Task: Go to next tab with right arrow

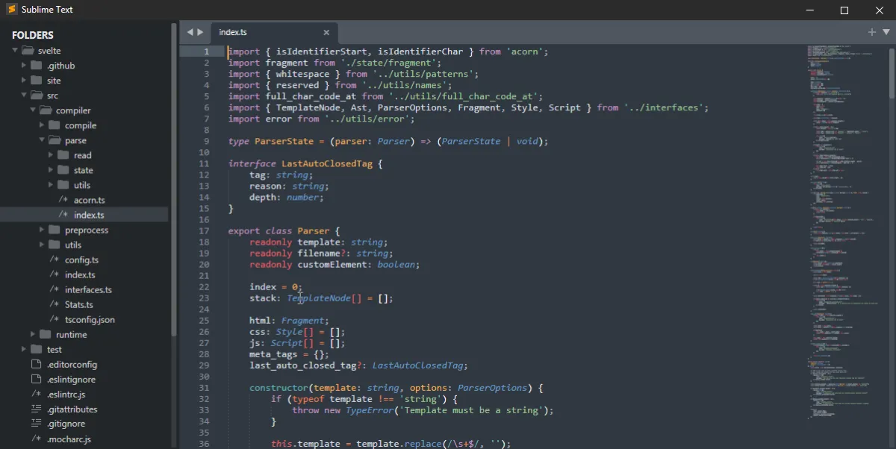Action: click(x=200, y=32)
